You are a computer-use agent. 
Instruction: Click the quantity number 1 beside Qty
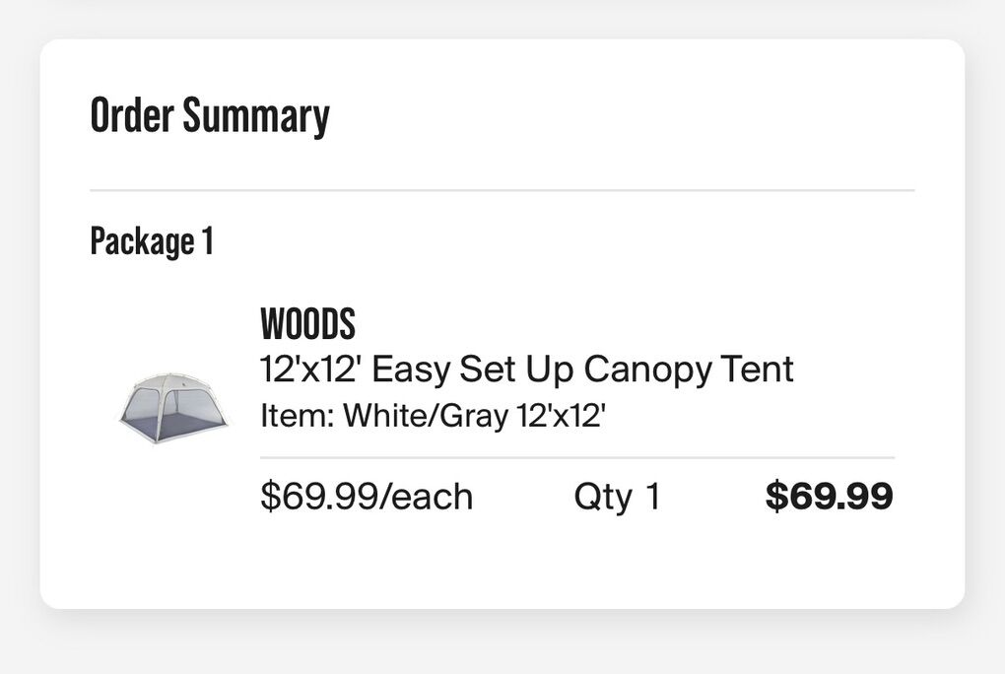pyautogui.click(x=651, y=497)
